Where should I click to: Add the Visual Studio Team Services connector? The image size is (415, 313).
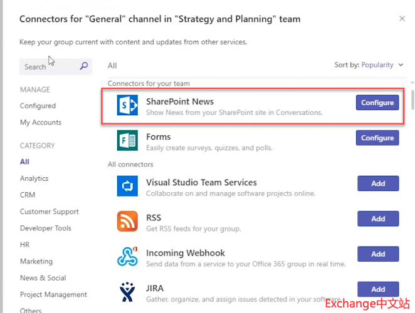click(x=378, y=183)
